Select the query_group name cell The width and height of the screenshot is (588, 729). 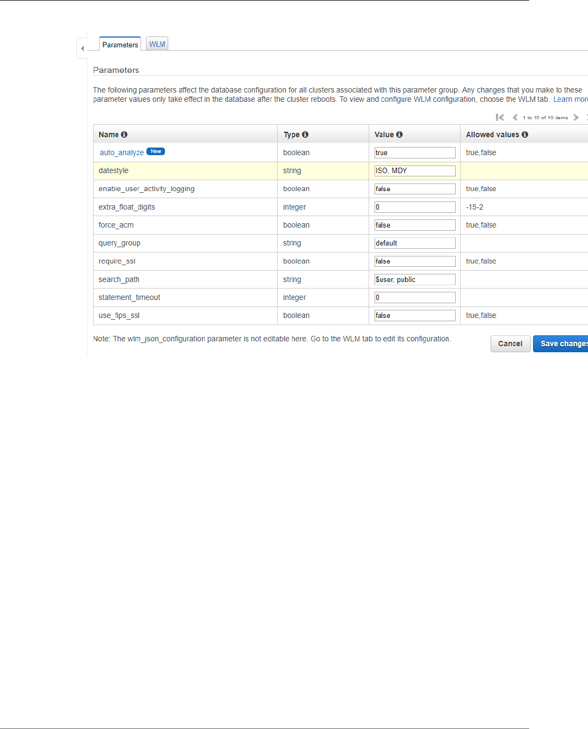click(185, 243)
